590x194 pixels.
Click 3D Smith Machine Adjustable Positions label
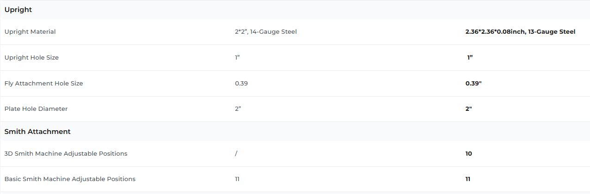66,154
